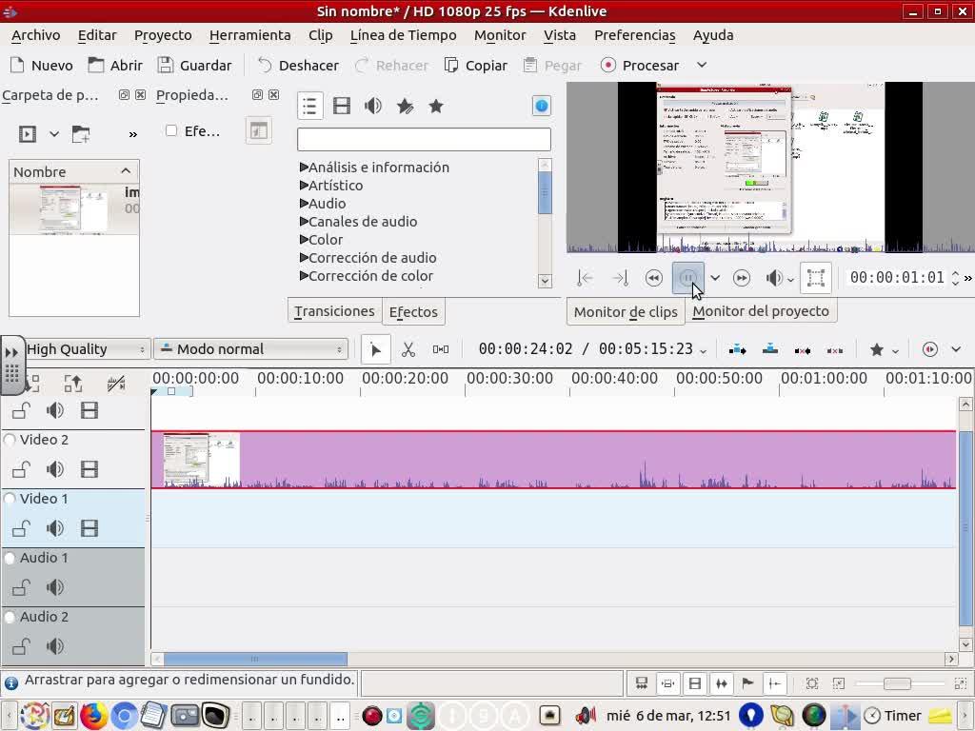The width and height of the screenshot is (975, 731).
Task: Show favorite effects with the star icon
Action: [436, 107]
